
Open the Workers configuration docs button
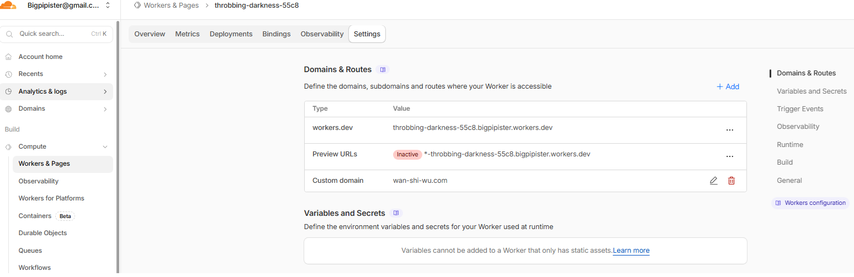coord(810,203)
